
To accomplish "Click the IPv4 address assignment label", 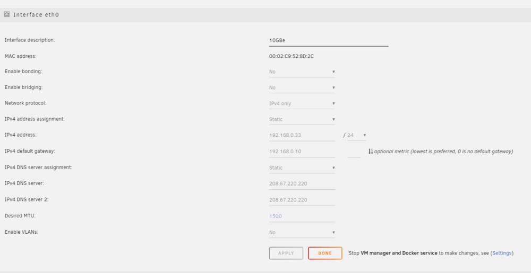I will click(x=35, y=119).
